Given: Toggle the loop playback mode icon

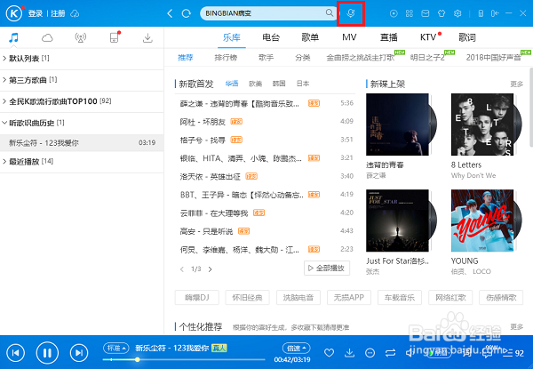Looking at the screenshot, I should click(x=390, y=353).
